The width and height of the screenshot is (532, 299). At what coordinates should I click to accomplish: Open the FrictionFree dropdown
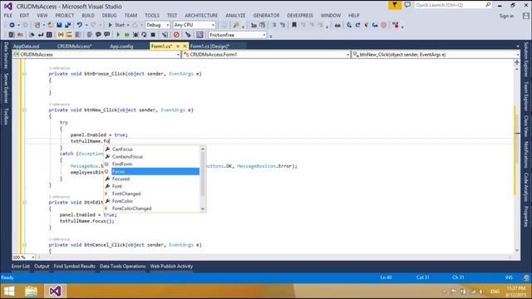pyautogui.click(x=238, y=35)
